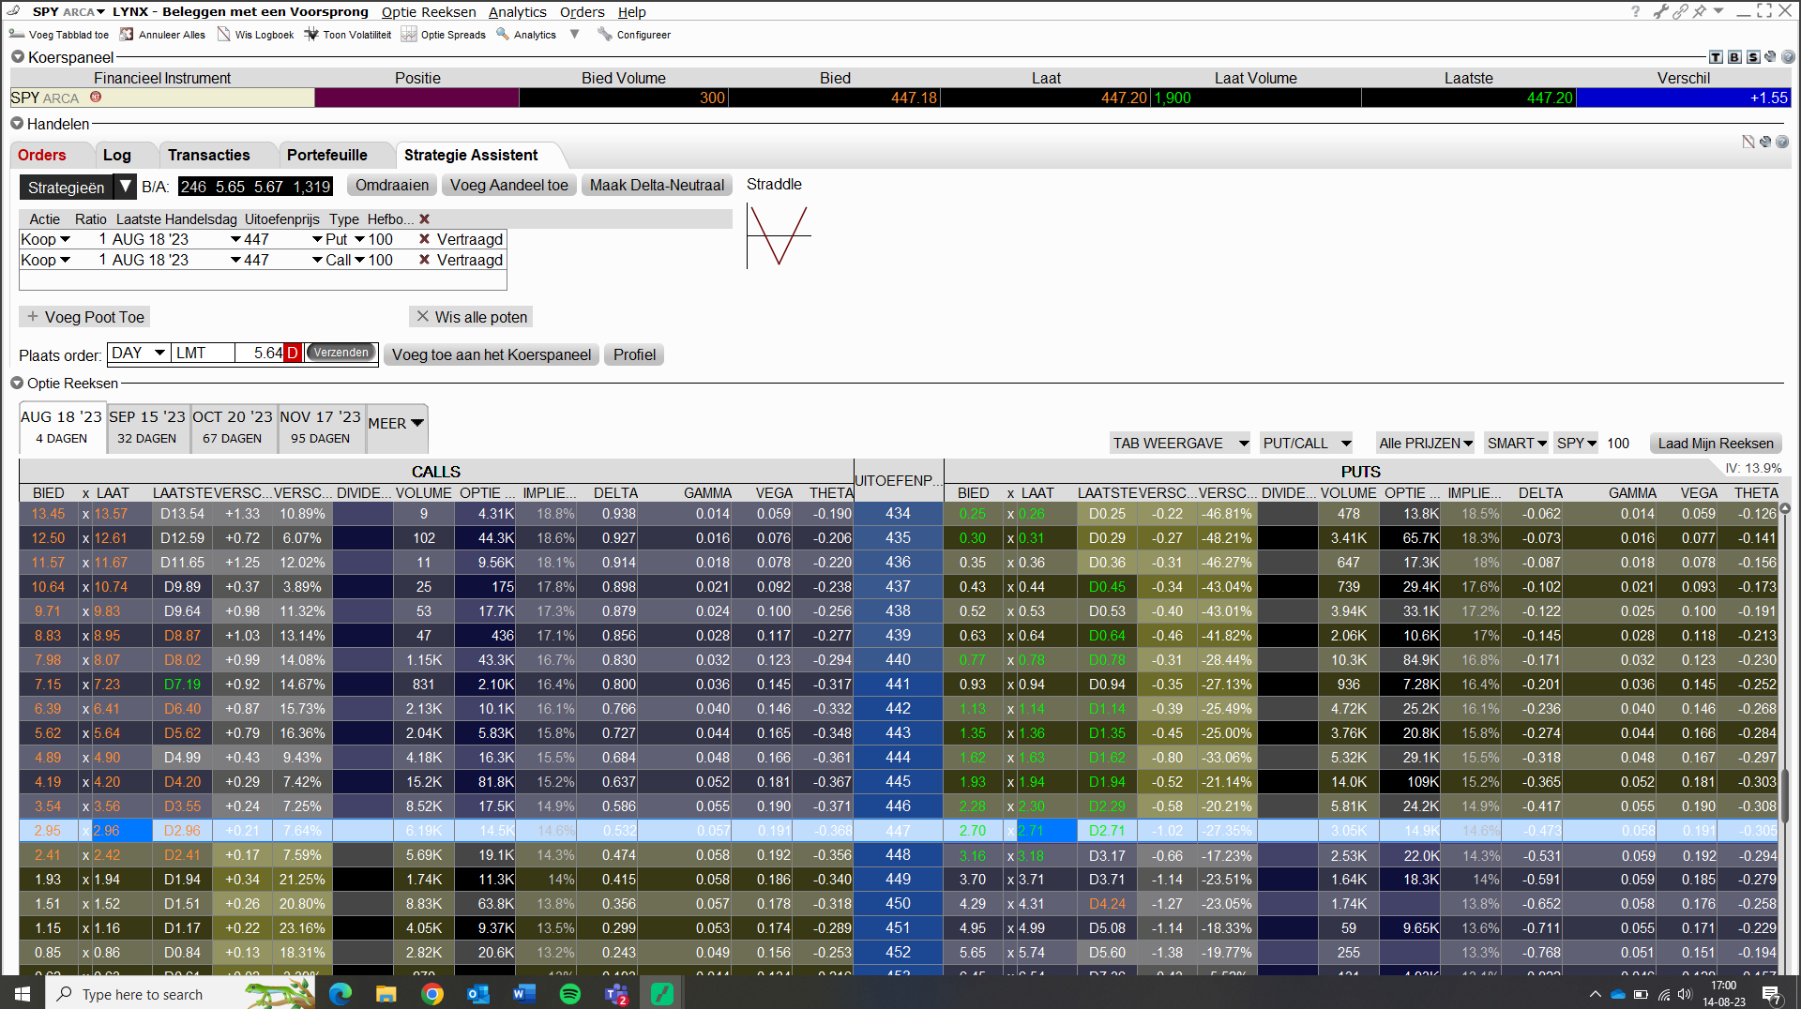Screen dimensions: 1801x1009
Task: Click the Toon Volatiliteit icon
Action: (311, 35)
